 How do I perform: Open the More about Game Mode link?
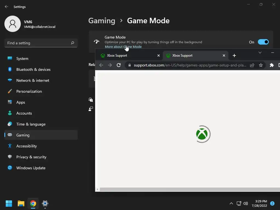tap(123, 47)
